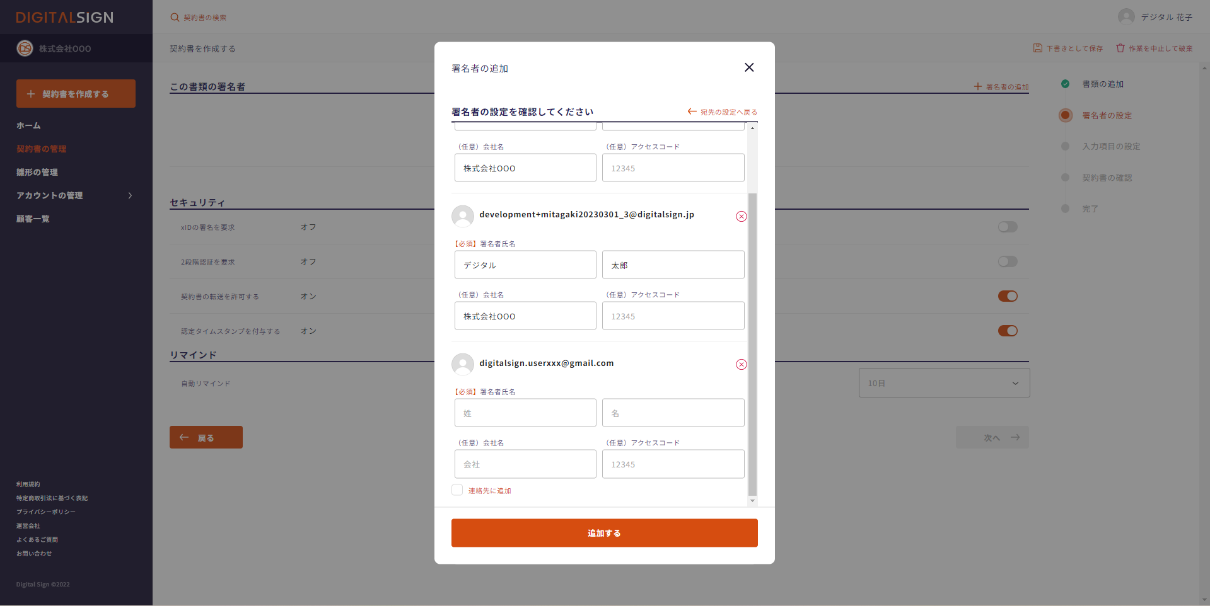This screenshot has width=1210, height=606.
Task: Remove signer digitalsign.userxxx@gmail.com with the X icon
Action: coord(741,365)
